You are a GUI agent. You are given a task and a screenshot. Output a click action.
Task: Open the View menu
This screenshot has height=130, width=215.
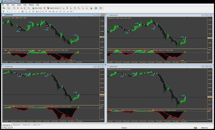coord(8,5)
